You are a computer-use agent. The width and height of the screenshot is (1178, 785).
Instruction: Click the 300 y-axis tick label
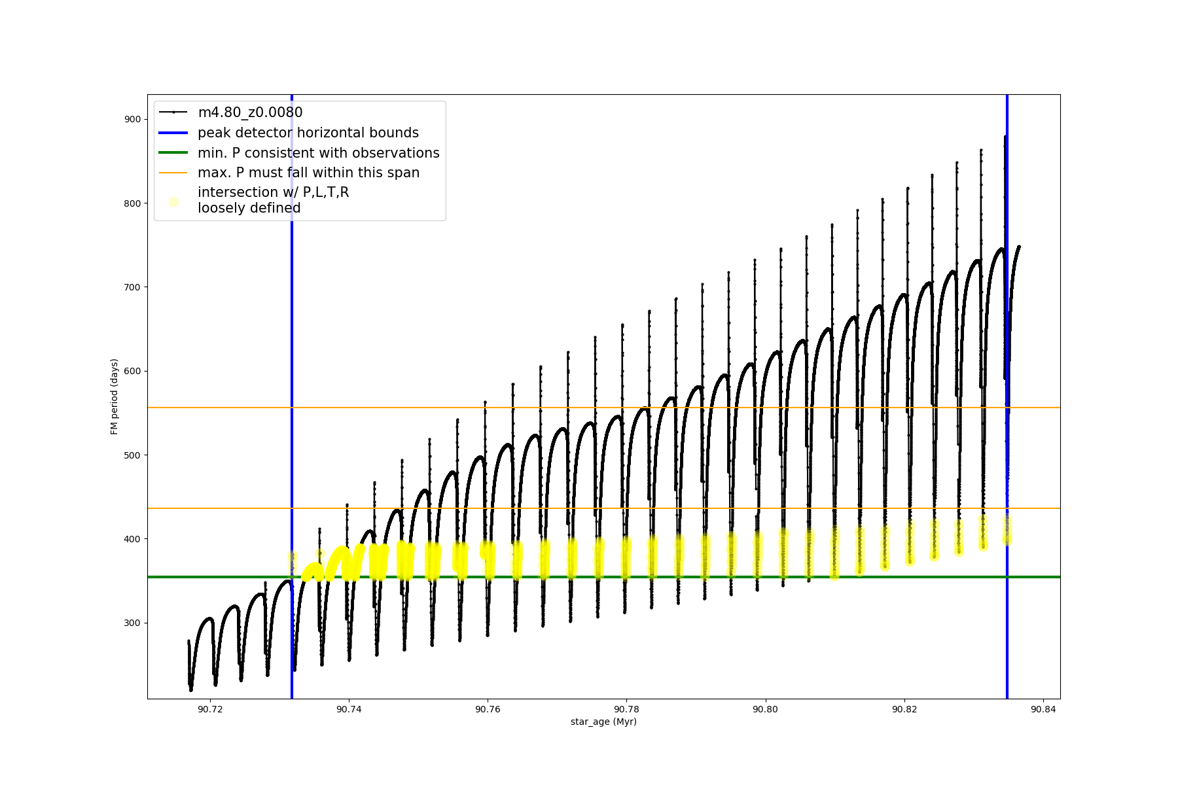point(132,623)
